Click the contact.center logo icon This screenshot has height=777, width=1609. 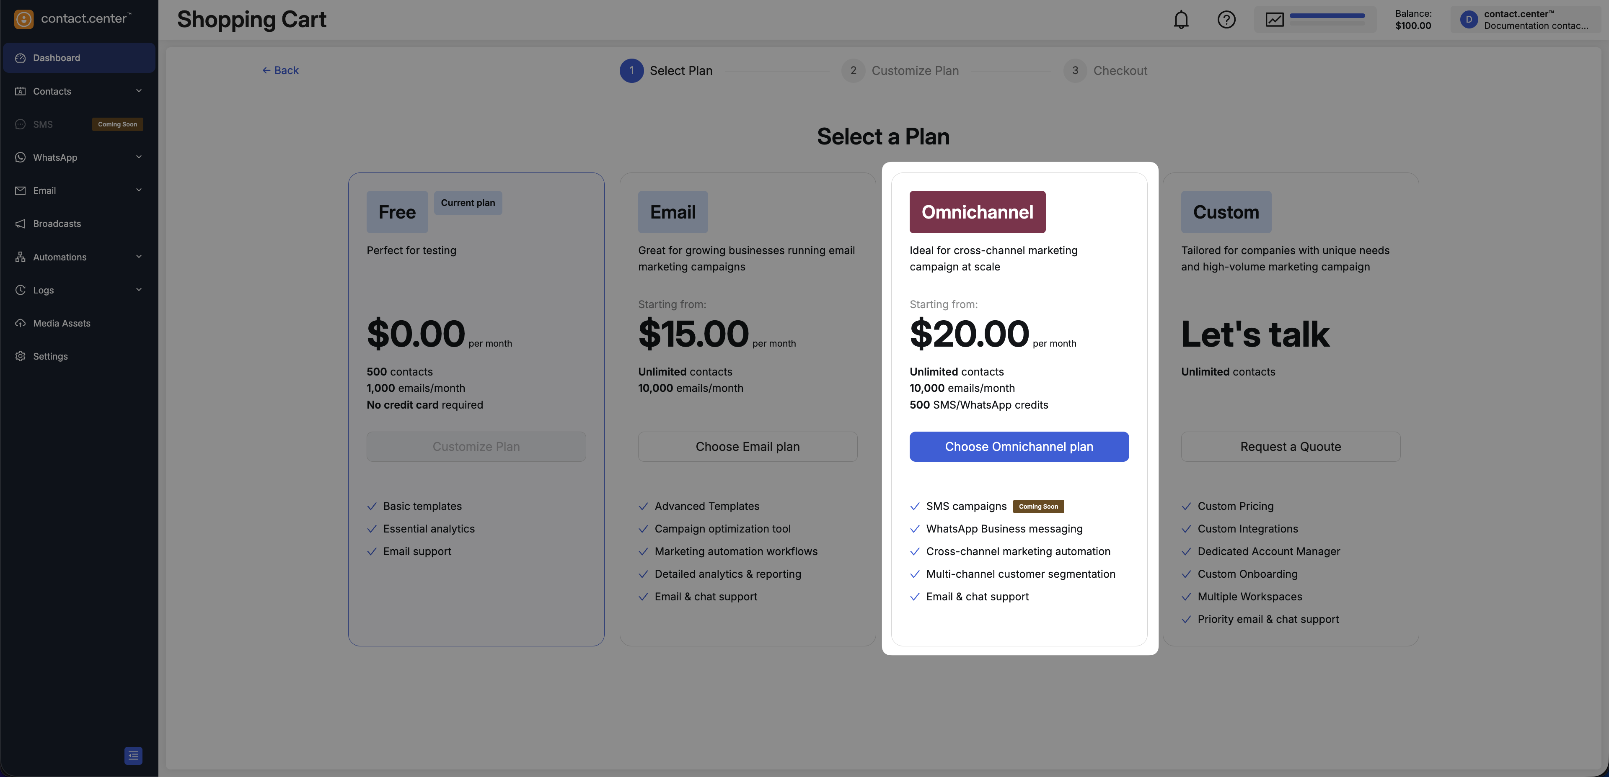(24, 19)
